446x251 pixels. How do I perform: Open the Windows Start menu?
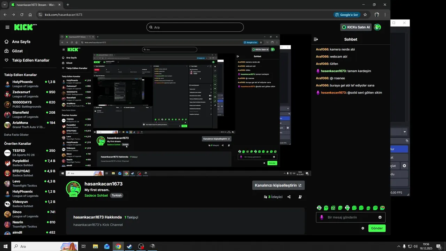coord(6,246)
